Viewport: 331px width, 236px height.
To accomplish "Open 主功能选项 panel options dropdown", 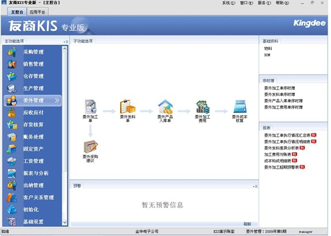I will [x=66, y=42].
